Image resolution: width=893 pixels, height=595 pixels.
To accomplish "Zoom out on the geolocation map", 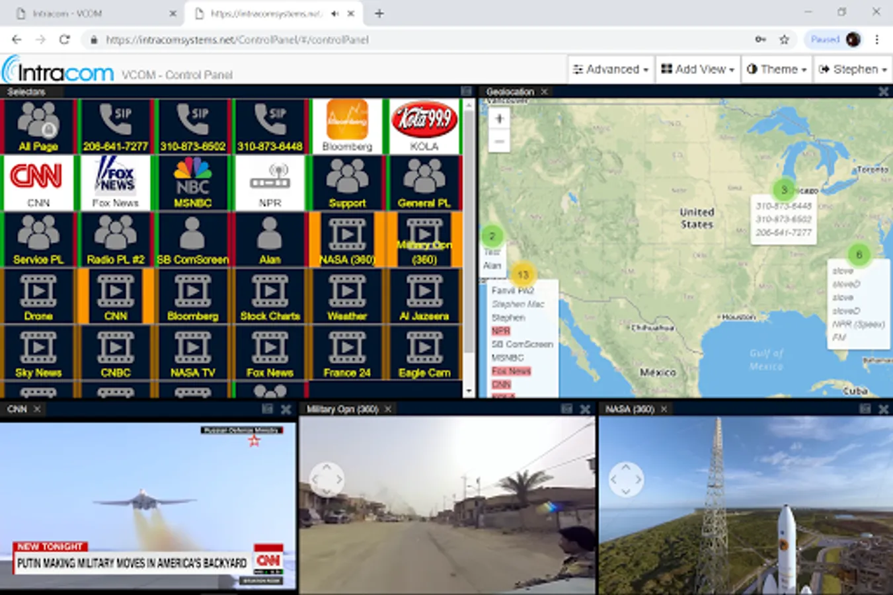I will tap(499, 141).
